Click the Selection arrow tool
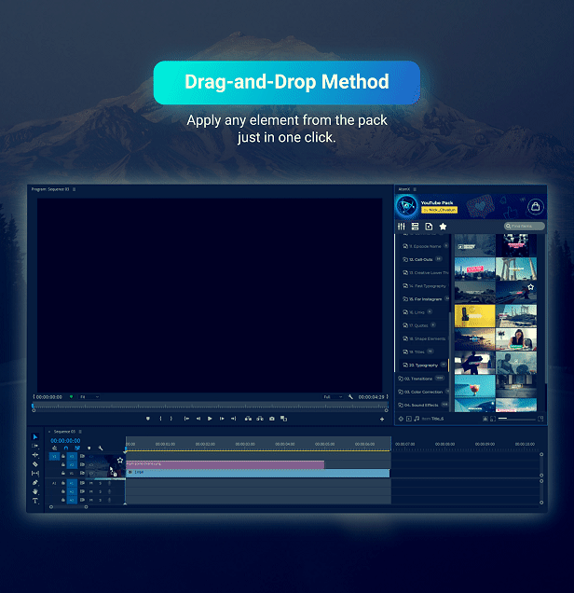This screenshot has height=593, width=574. coord(35,437)
